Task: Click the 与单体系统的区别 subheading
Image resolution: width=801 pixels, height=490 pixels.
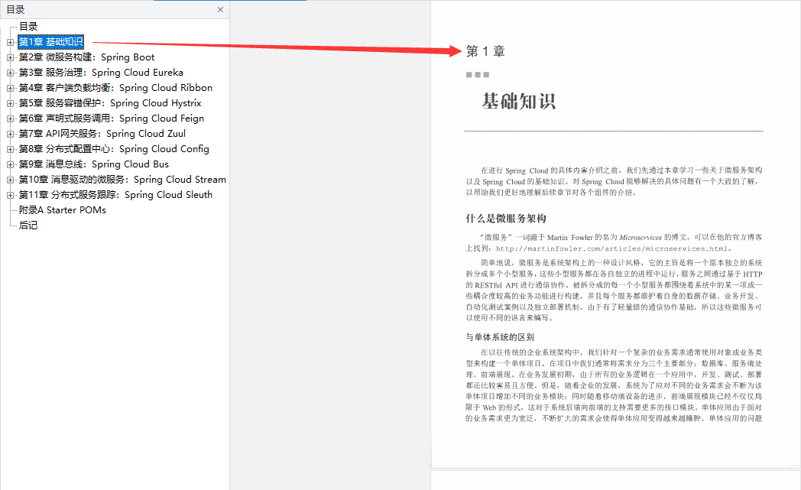Action: pyautogui.click(x=500, y=337)
